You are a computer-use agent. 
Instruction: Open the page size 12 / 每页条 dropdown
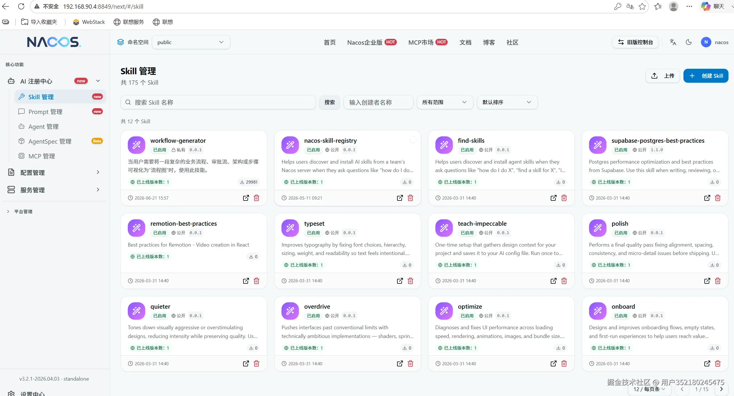pyautogui.click(x=649, y=389)
